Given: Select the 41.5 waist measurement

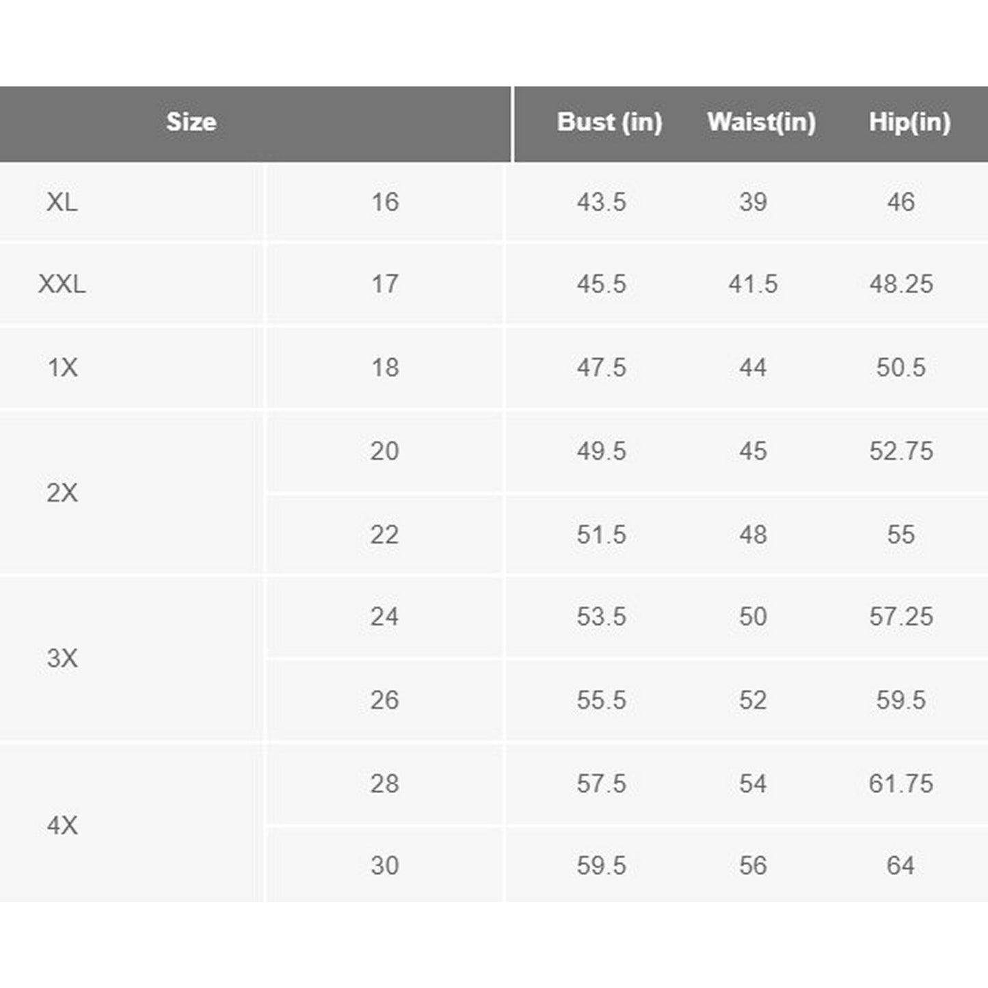Looking at the screenshot, I should coord(753,284).
